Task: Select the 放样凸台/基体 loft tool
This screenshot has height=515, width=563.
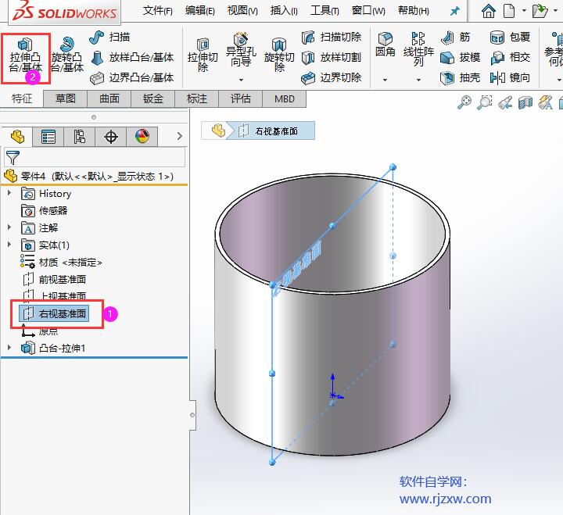Action: point(132,57)
